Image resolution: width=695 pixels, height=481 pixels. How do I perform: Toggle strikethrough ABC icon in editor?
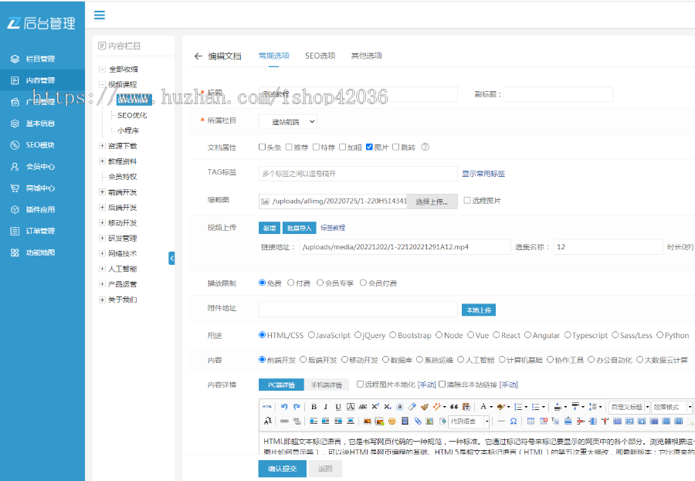(x=363, y=407)
